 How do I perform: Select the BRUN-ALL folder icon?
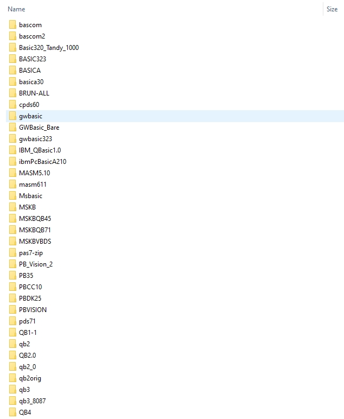click(12, 93)
